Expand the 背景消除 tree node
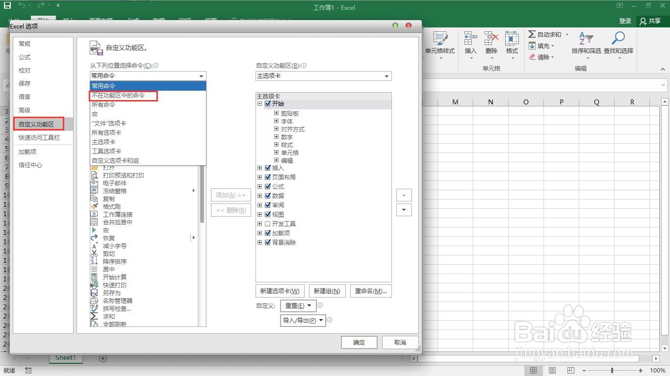 click(x=260, y=242)
